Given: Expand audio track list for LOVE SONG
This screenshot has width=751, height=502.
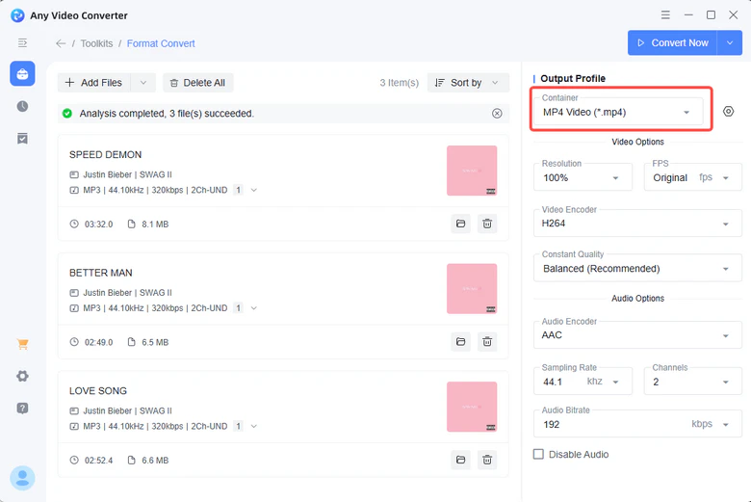Looking at the screenshot, I should [254, 426].
